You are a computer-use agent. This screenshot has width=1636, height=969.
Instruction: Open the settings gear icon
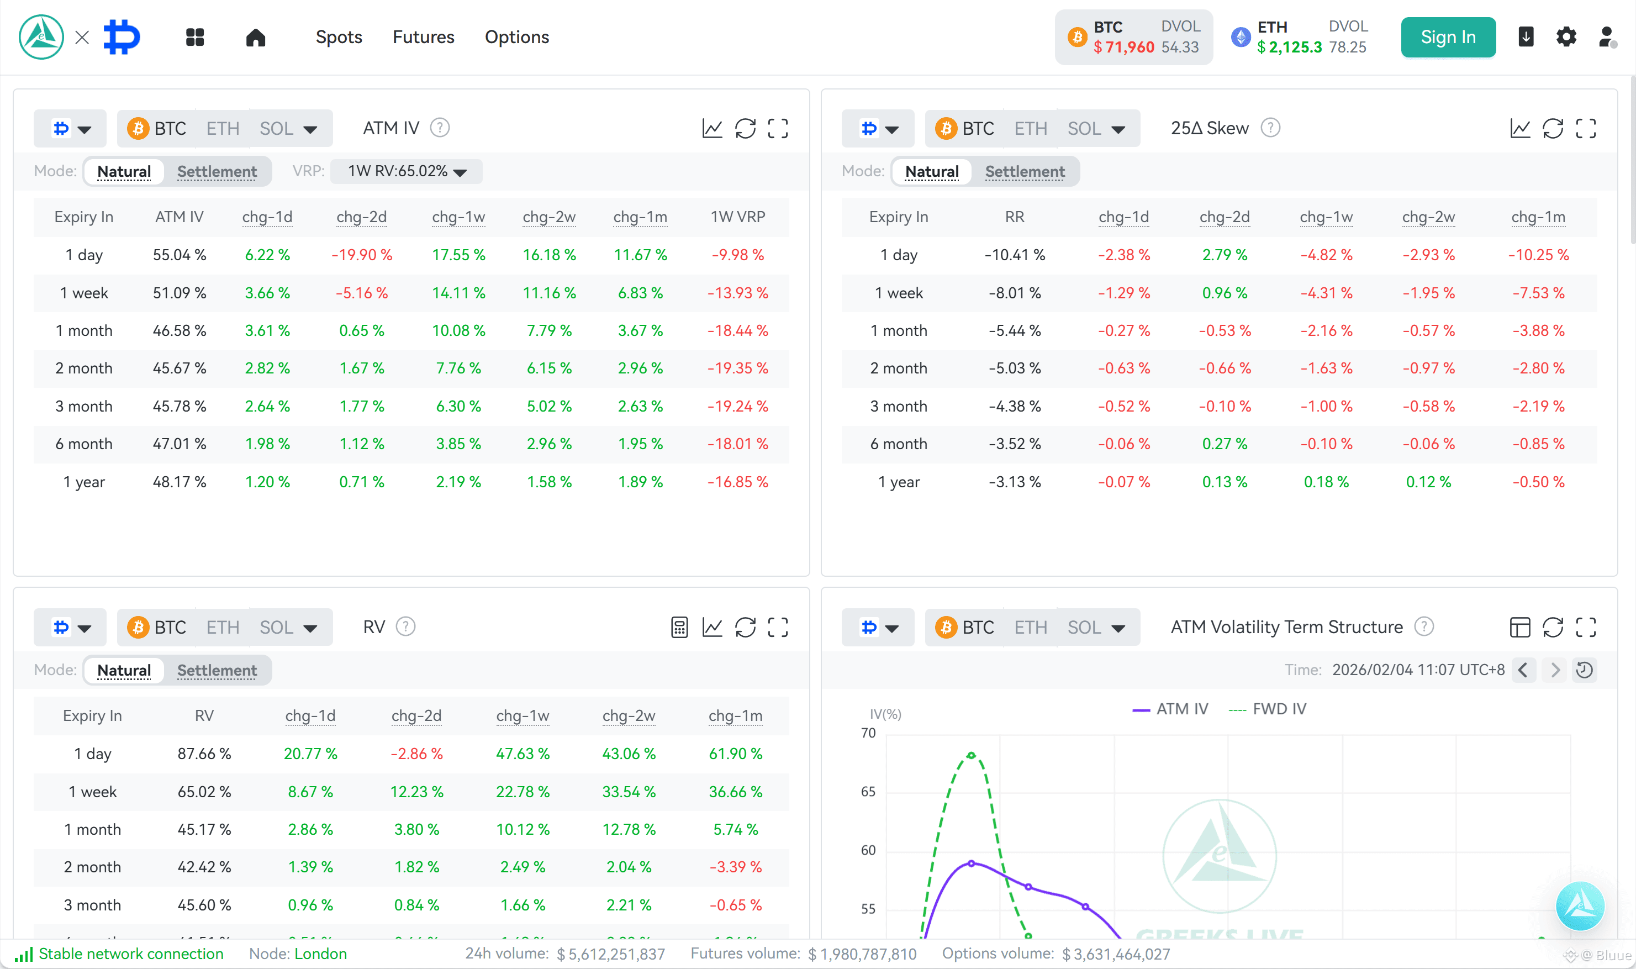[x=1565, y=36]
